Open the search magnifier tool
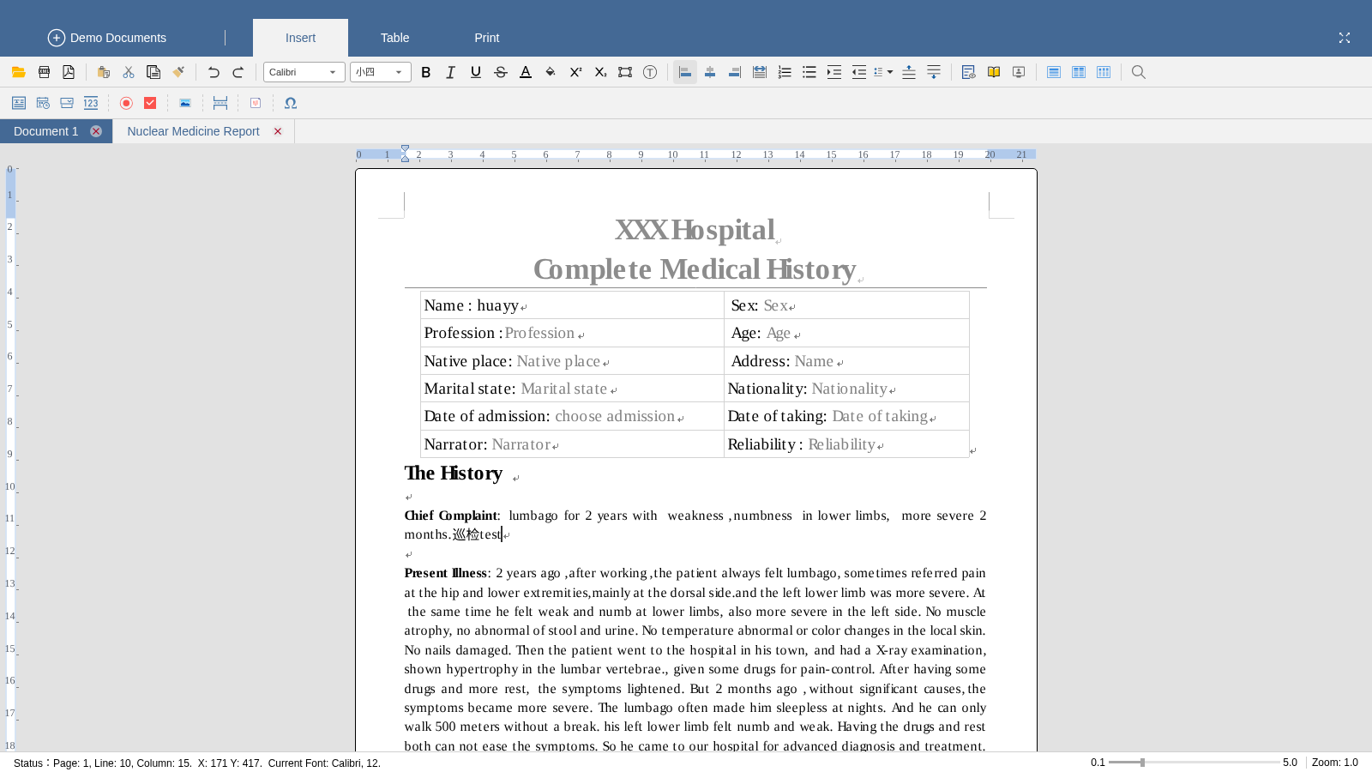The image size is (1372, 772). 1139,72
